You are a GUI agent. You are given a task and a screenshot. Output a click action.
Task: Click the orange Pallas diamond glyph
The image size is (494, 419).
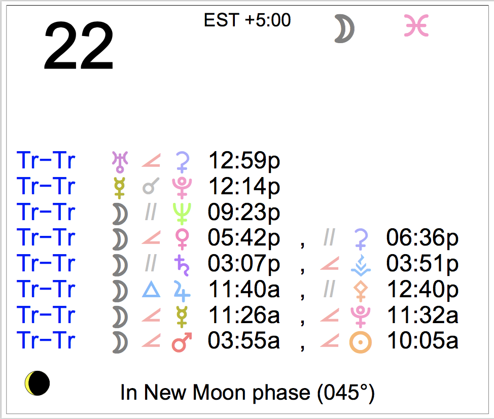coord(361,290)
